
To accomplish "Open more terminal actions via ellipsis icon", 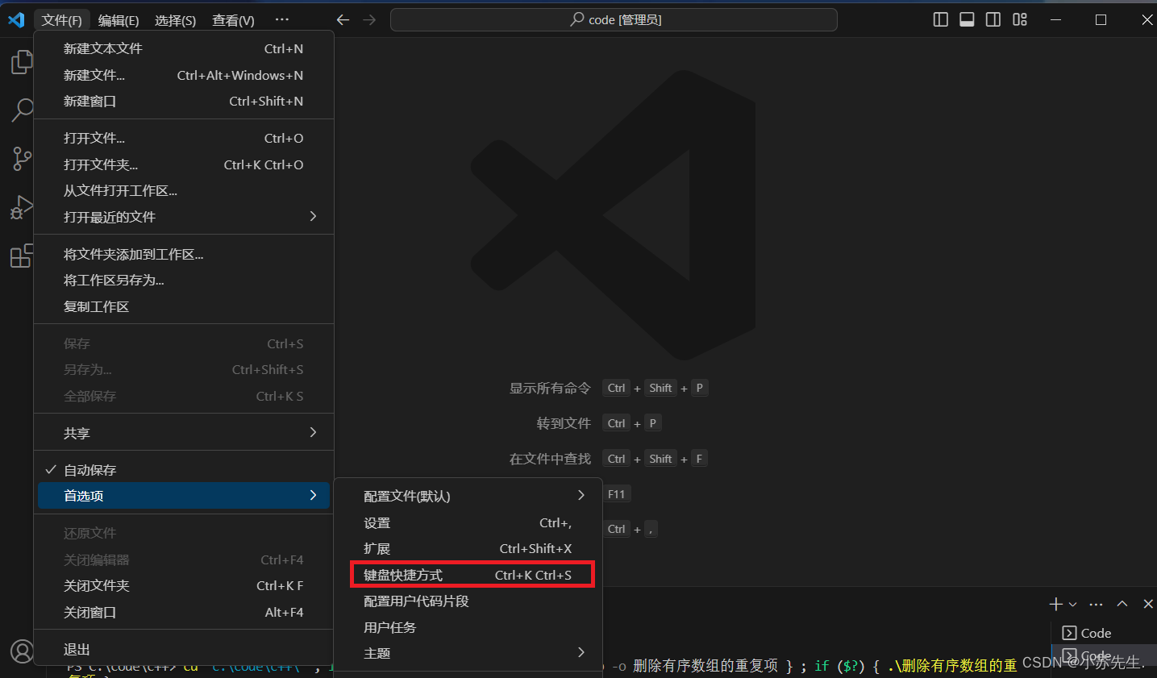I will click(1095, 603).
